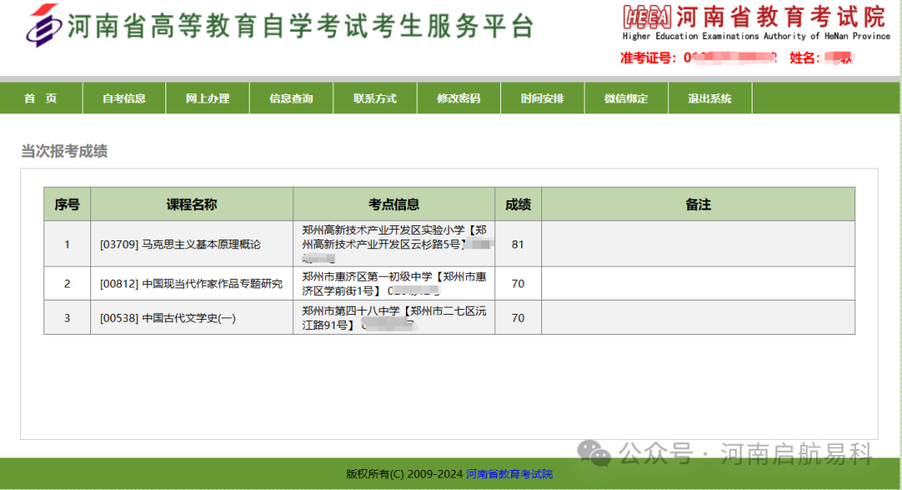This screenshot has width=902, height=490.
Task: Click the score 81 cell
Action: (x=518, y=245)
